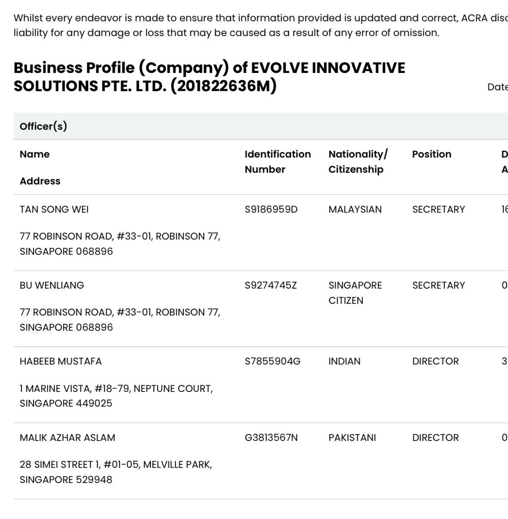Click the Business Profile company title heading
Viewport: 508px width, 519px height.
click(209, 77)
